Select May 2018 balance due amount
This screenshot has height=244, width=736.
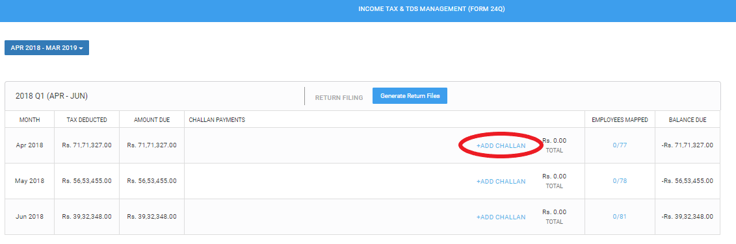(687, 181)
